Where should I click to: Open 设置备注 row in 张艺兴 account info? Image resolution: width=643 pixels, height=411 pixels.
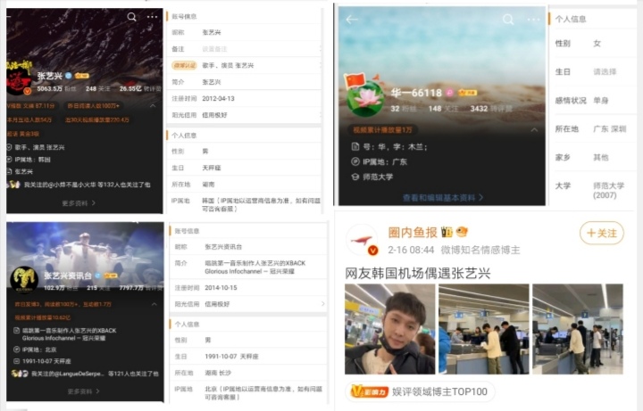(245, 49)
